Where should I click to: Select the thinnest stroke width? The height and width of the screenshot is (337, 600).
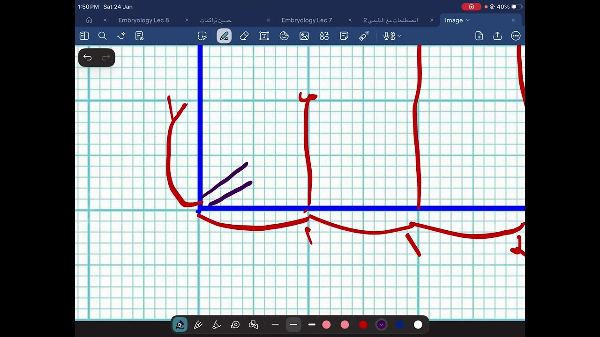pos(275,325)
